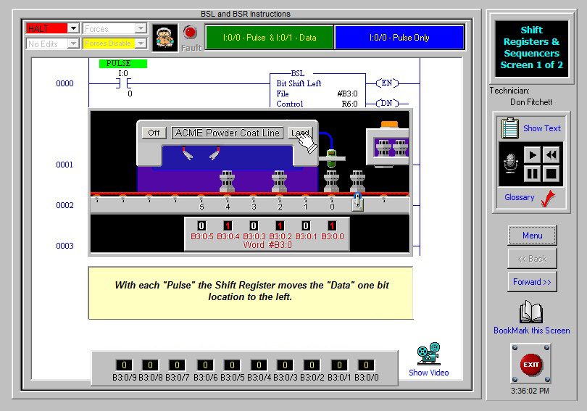Image resolution: width=587 pixels, height=411 pixels.
Task: Go to the Forward screen
Action: tap(532, 282)
